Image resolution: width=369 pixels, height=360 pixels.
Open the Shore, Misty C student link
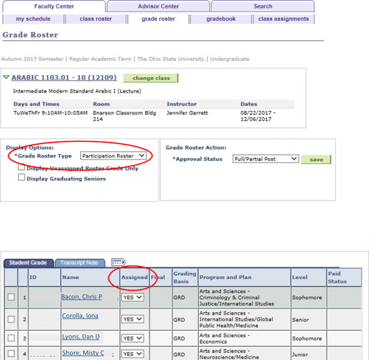(83, 353)
